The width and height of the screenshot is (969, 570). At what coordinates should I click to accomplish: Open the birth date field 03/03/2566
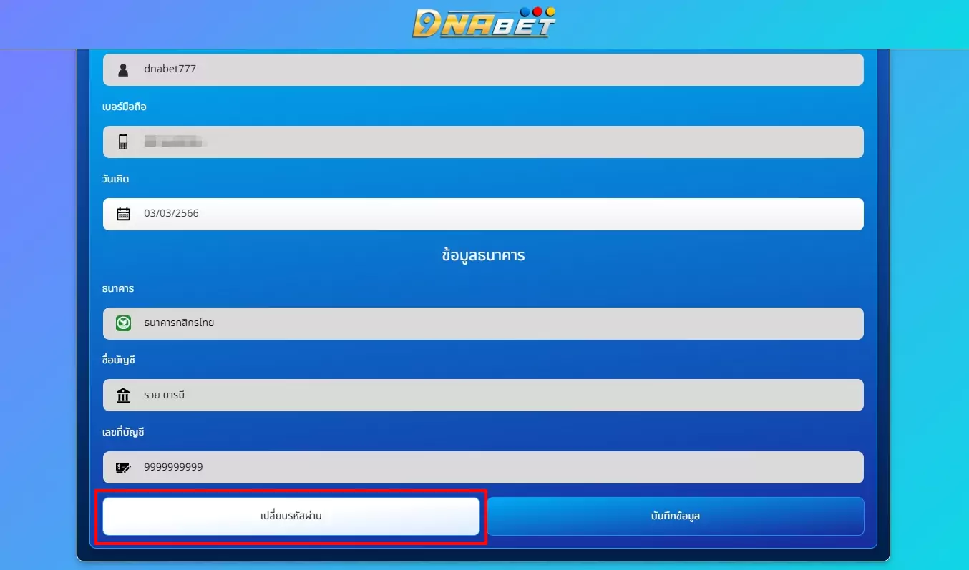point(483,214)
